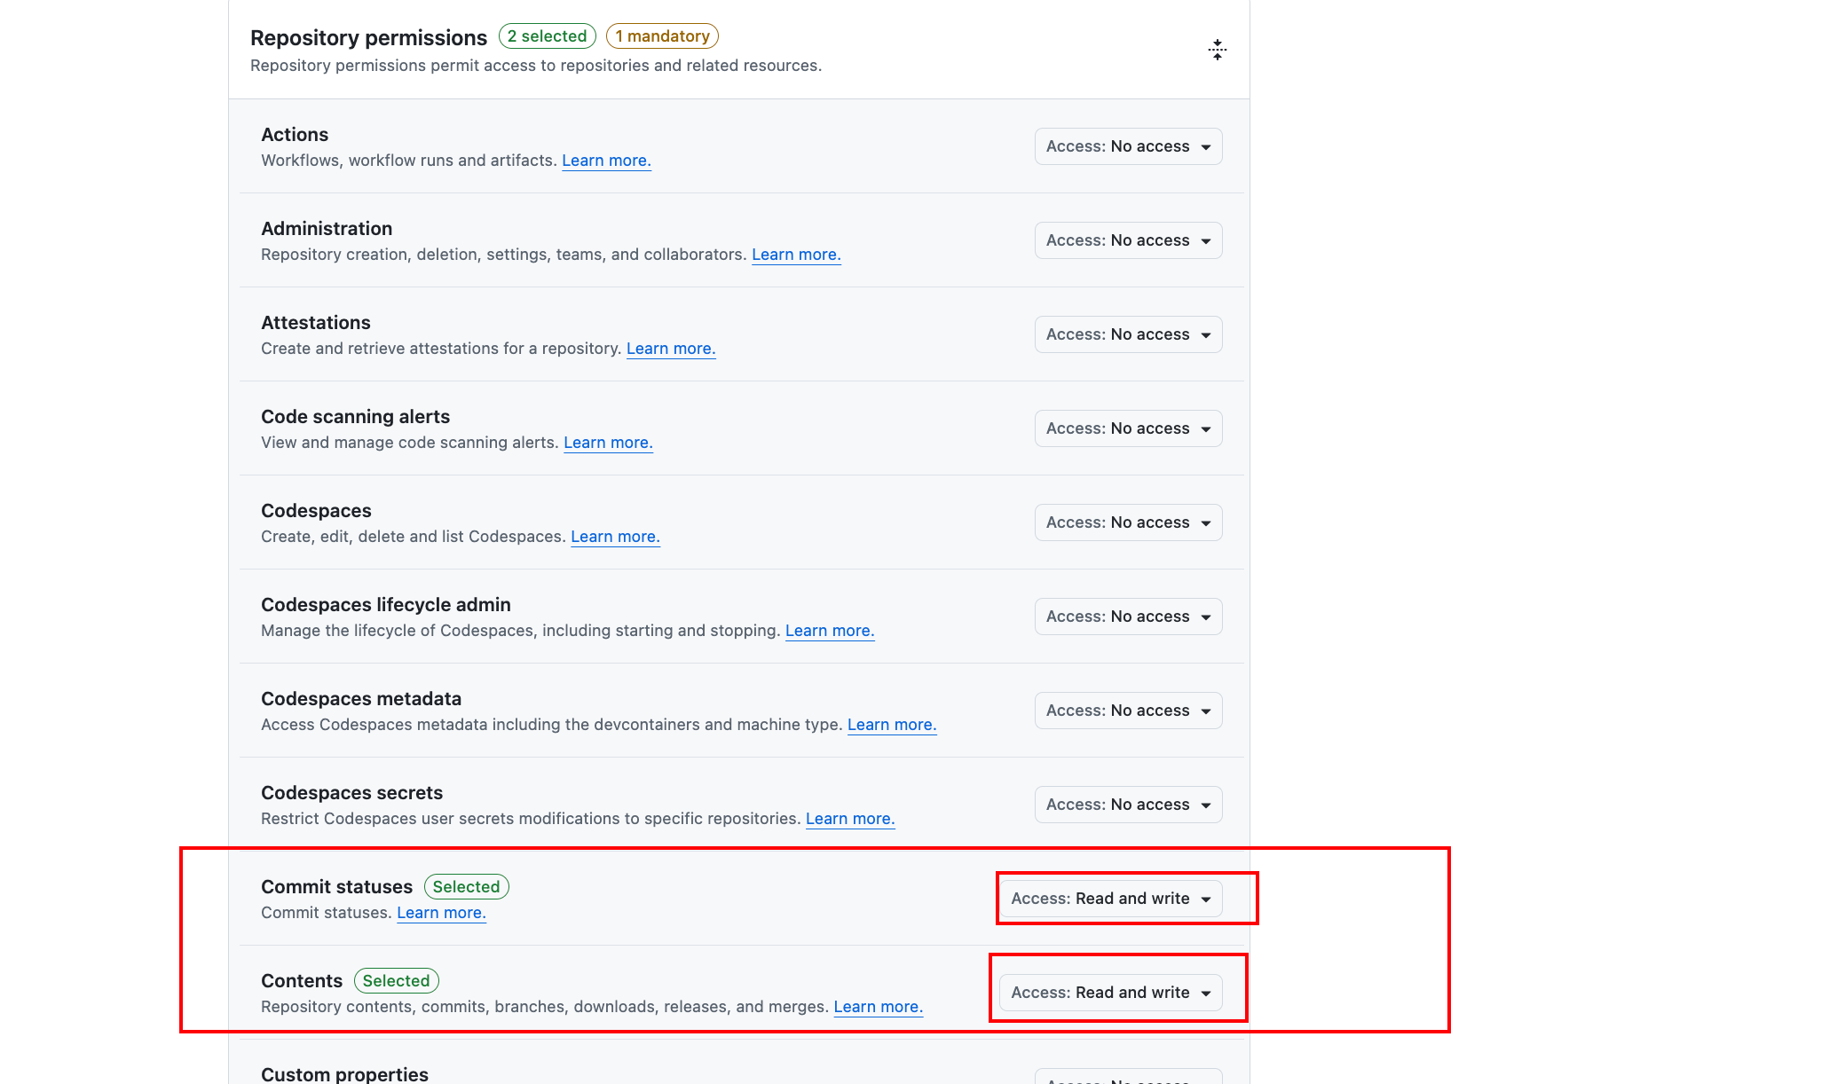Open the Code scanning alerts access dropdown
The width and height of the screenshot is (1837, 1084).
point(1128,428)
